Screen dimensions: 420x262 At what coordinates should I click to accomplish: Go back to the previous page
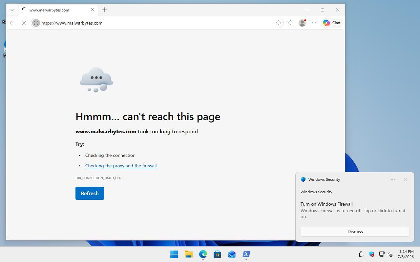(12, 23)
